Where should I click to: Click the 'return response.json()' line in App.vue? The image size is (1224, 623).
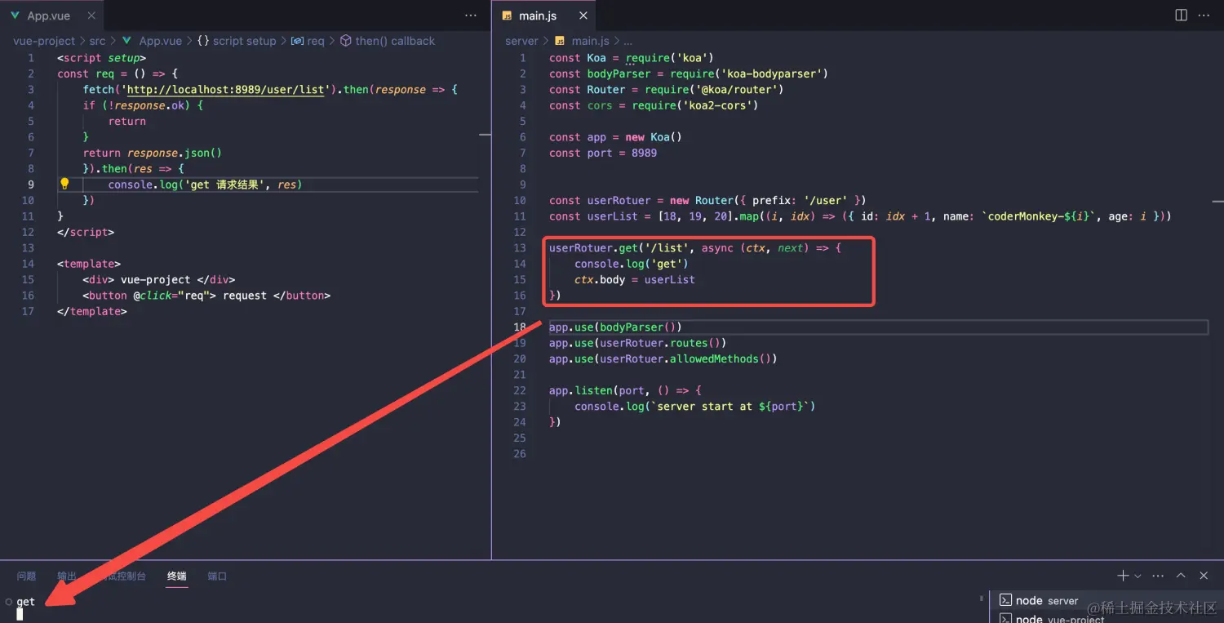point(153,153)
